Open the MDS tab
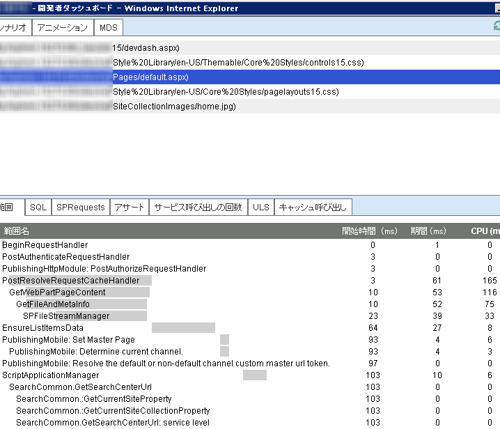 pos(109,28)
